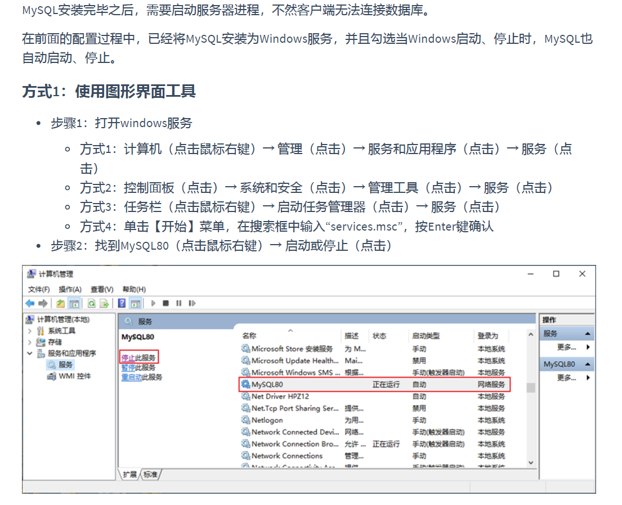
Task: Click gear icon of Net.Tcp Port Sharing service
Action: pos(245,408)
